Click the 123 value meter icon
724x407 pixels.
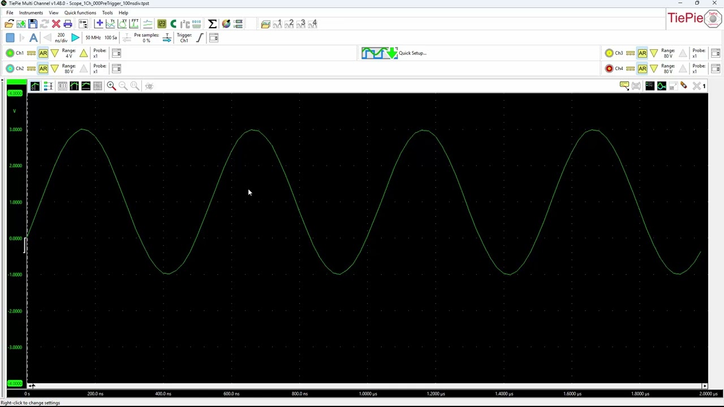pos(162,24)
